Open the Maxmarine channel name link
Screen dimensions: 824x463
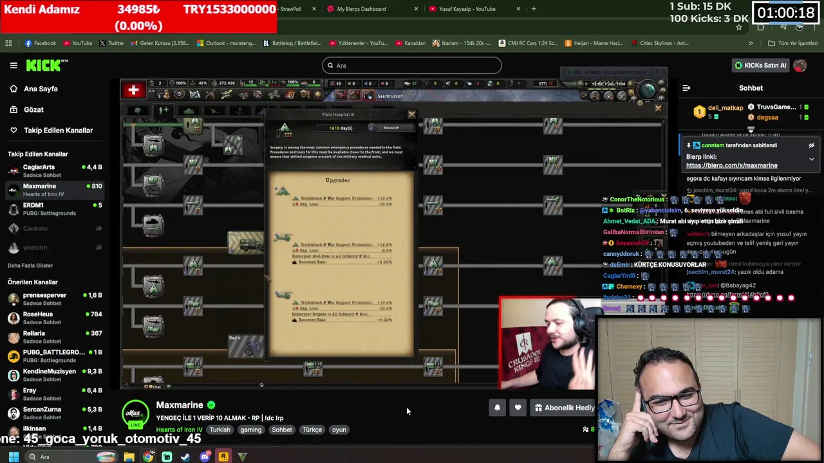180,405
